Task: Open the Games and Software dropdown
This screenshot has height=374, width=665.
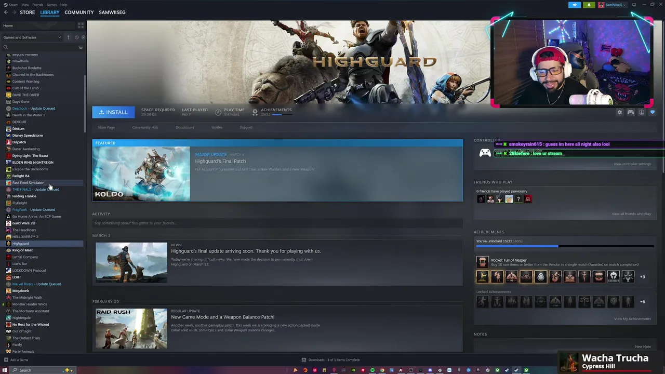Action: point(32,37)
